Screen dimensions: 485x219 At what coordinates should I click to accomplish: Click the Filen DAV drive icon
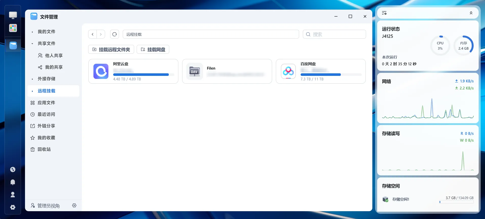(x=195, y=71)
